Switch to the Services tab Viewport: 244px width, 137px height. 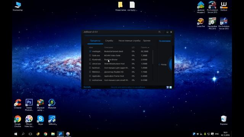pos(109,41)
